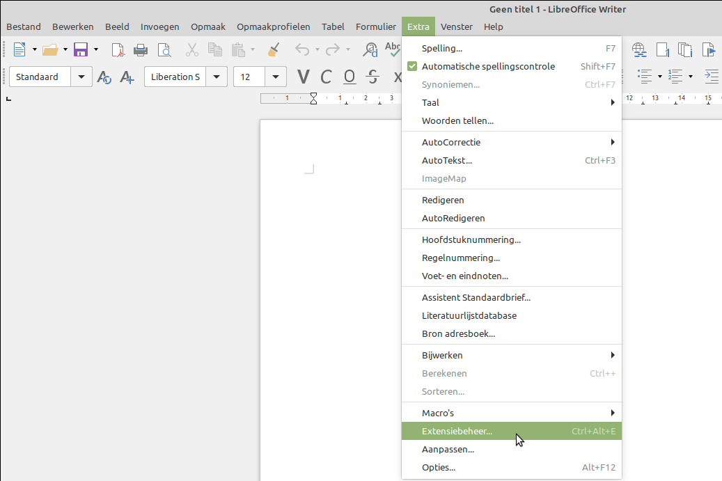Click the Insert Hyperlink globe icon

tap(639, 49)
